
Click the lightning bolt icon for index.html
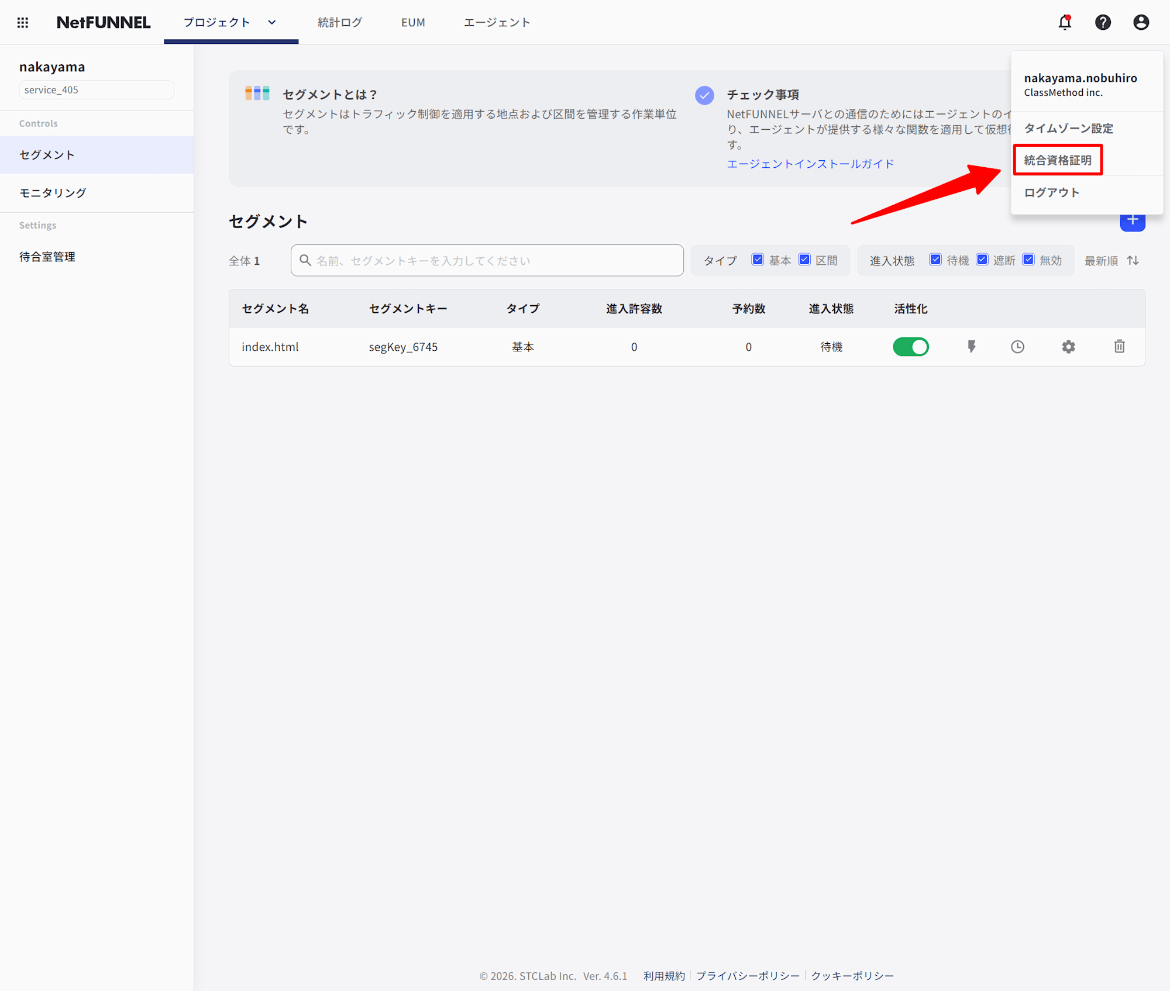pos(971,347)
